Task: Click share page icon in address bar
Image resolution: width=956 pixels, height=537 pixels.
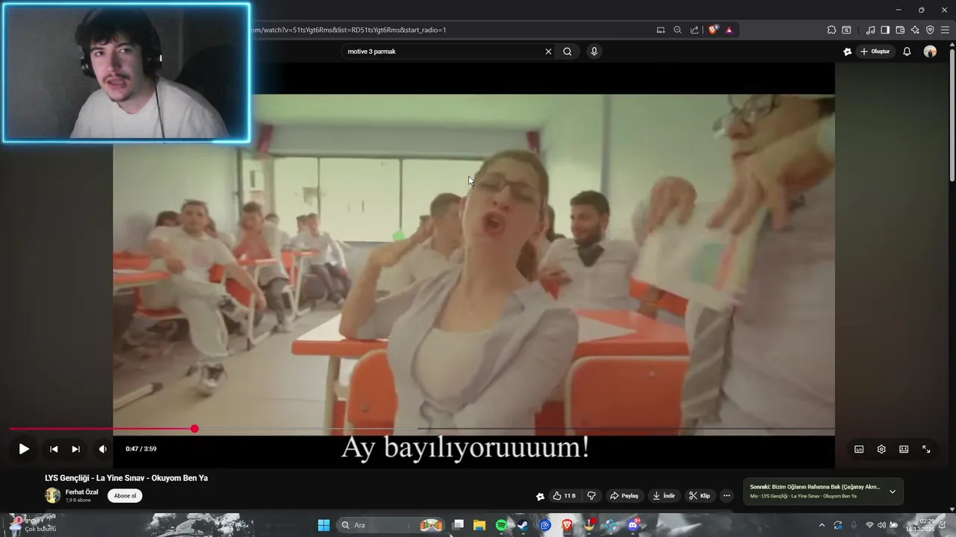Action: 695,30
